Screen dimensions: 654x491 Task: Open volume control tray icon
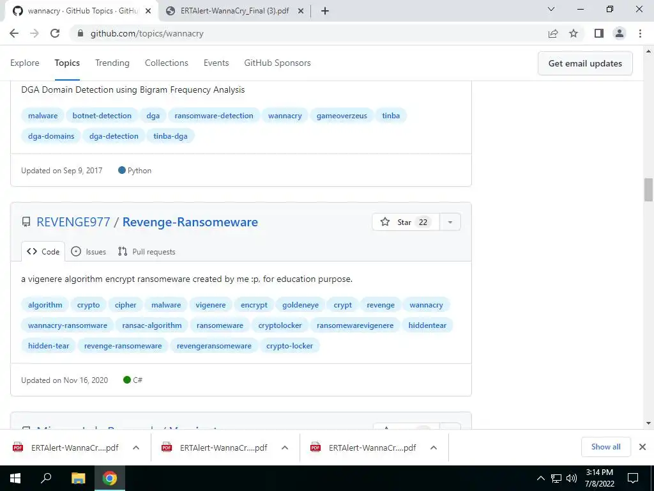tap(572, 478)
